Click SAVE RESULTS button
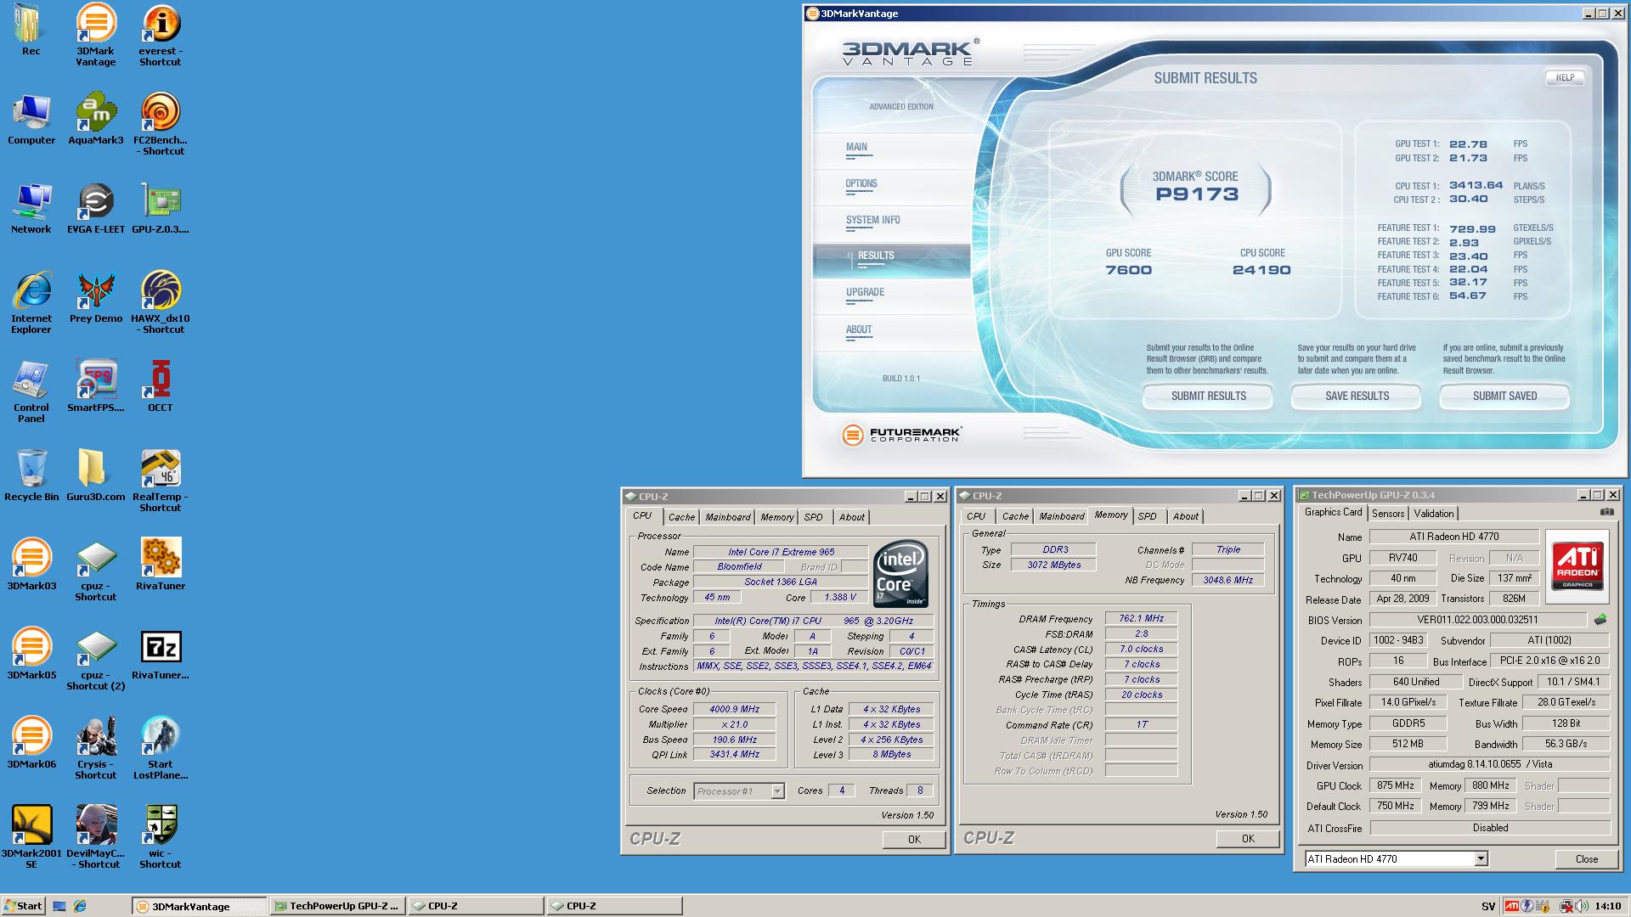This screenshot has width=1631, height=917. (1357, 397)
